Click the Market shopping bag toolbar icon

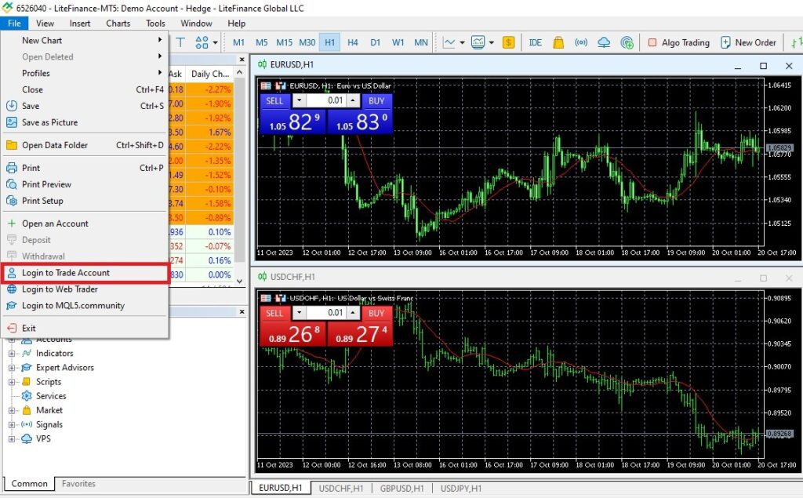pos(558,42)
